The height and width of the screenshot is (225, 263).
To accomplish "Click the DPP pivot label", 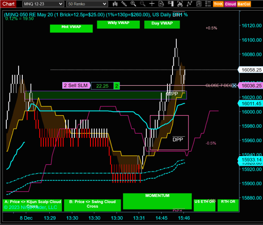I will pos(178,139).
